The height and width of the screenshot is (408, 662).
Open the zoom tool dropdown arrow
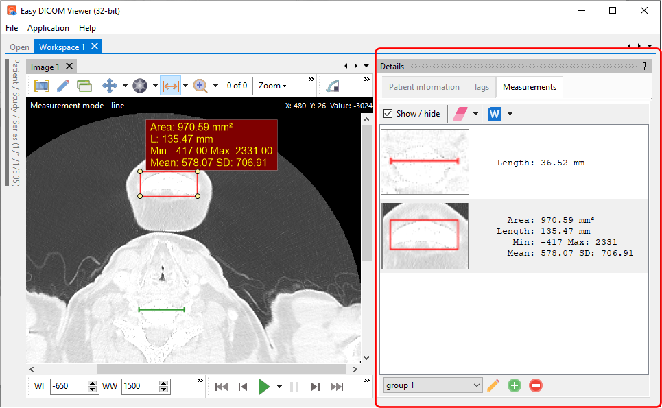tap(215, 86)
